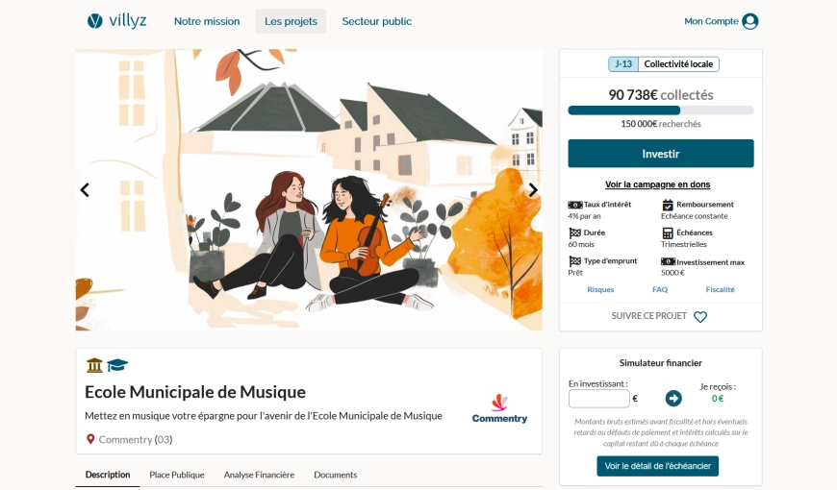Viewport: 837px width, 490px height.
Task: Open the Mon Compte profile icon
Action: [x=750, y=21]
